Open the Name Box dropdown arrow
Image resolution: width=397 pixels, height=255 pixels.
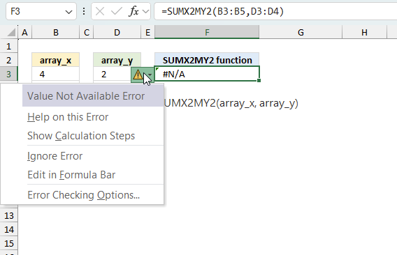(68, 12)
